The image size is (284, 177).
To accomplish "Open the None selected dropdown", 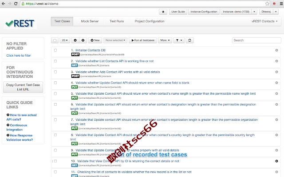I will [x=115, y=40].
